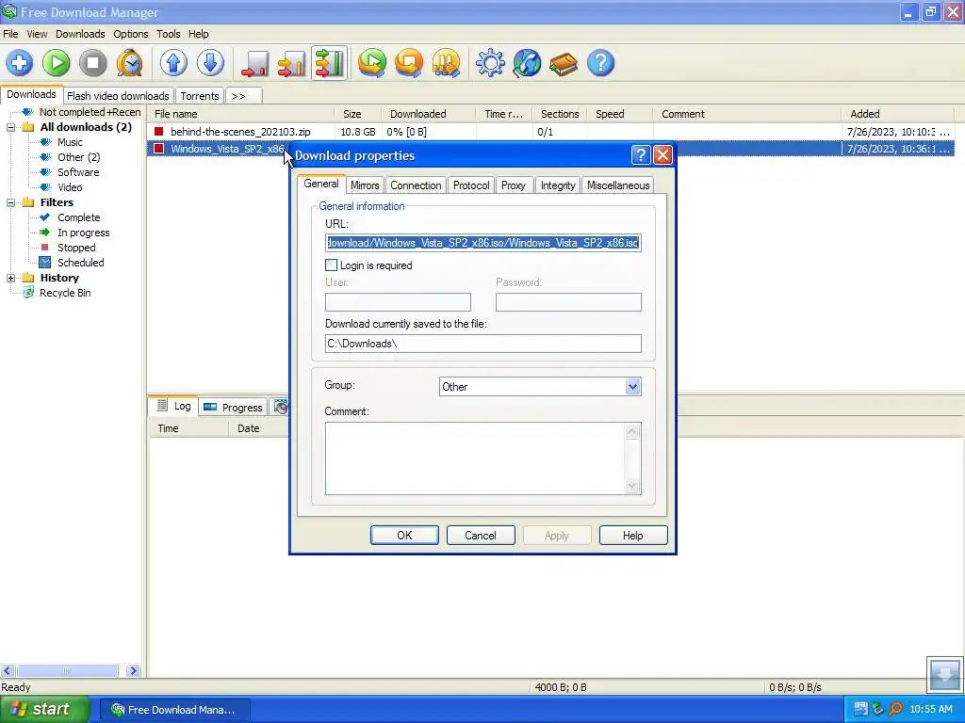Switch to the Protocol tab
Viewport: 965px width, 723px height.
pos(471,185)
